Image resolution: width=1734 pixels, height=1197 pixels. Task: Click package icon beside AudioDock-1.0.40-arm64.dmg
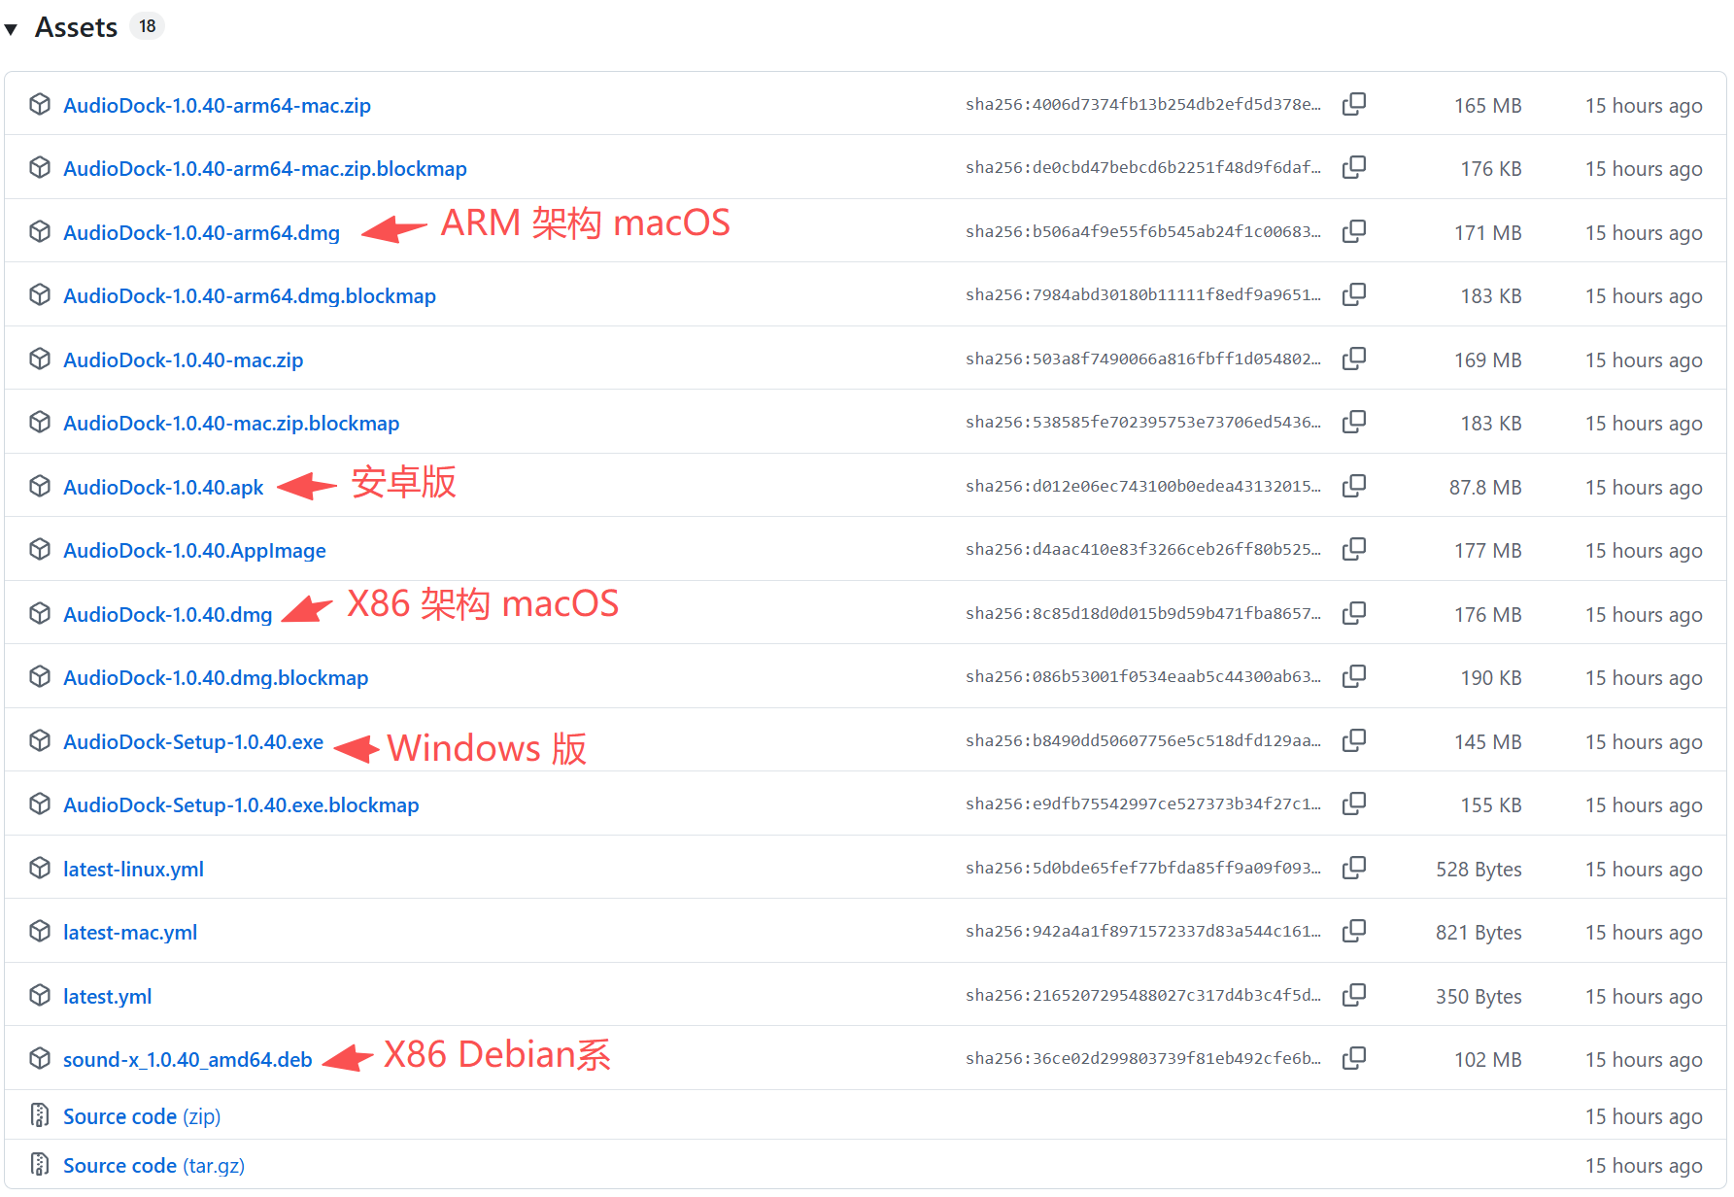[x=40, y=231]
